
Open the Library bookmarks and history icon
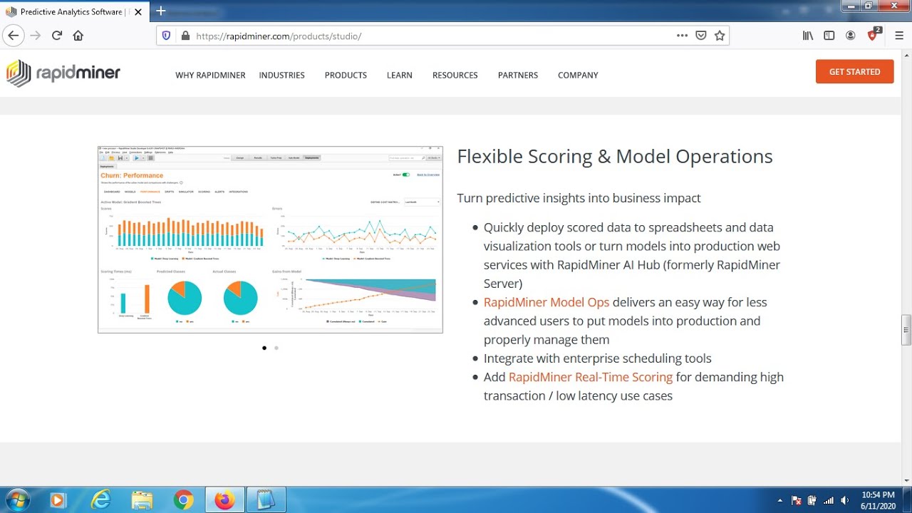(x=808, y=36)
